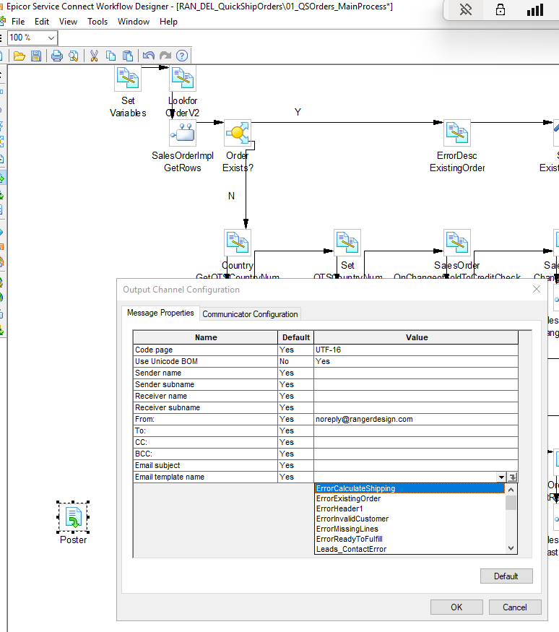559x632 pixels.
Task: Click the Email subject value field
Action: 416,466
